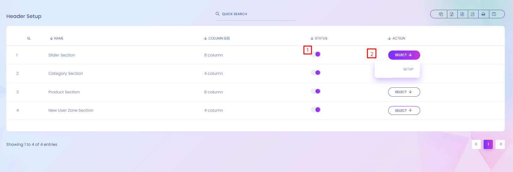The width and height of the screenshot is (513, 172).
Task: Click the print icon
Action: pos(483,14)
